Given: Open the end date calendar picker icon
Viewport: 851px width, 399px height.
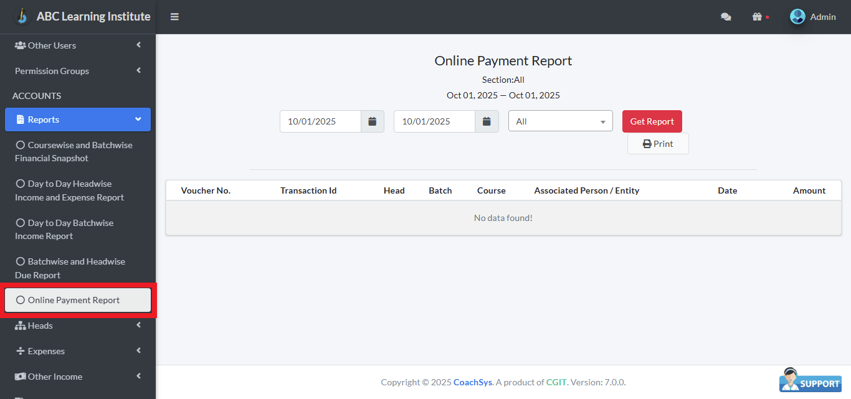Looking at the screenshot, I should (487, 121).
